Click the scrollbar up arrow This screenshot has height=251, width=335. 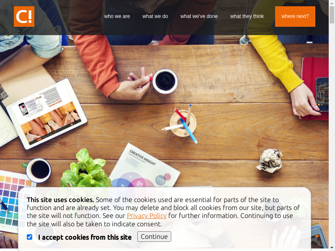332,3
